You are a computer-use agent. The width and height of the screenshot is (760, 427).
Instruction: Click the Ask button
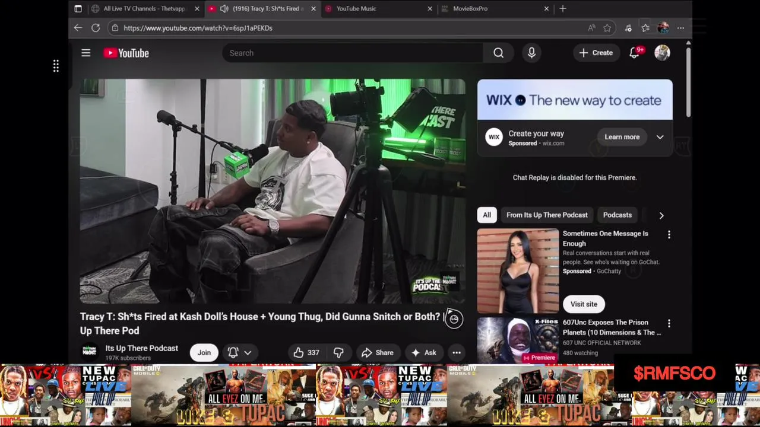[x=424, y=353]
